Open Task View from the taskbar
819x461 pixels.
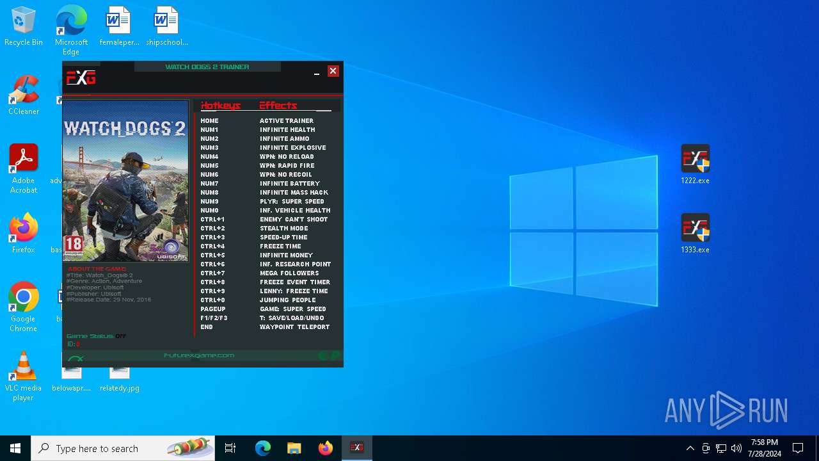[230, 448]
